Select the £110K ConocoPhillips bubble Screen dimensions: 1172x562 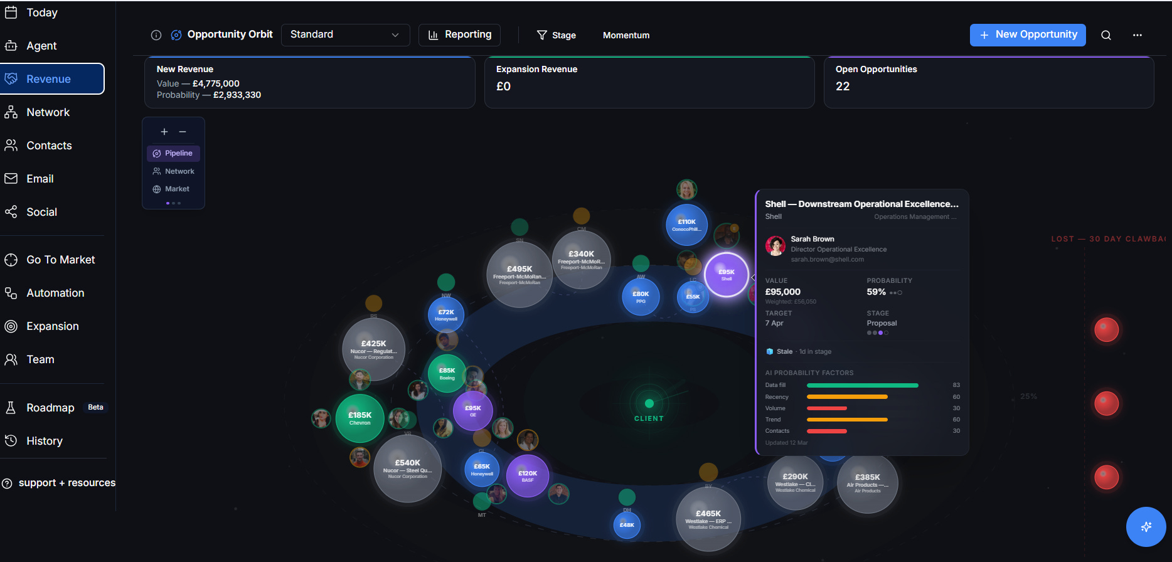pos(686,225)
